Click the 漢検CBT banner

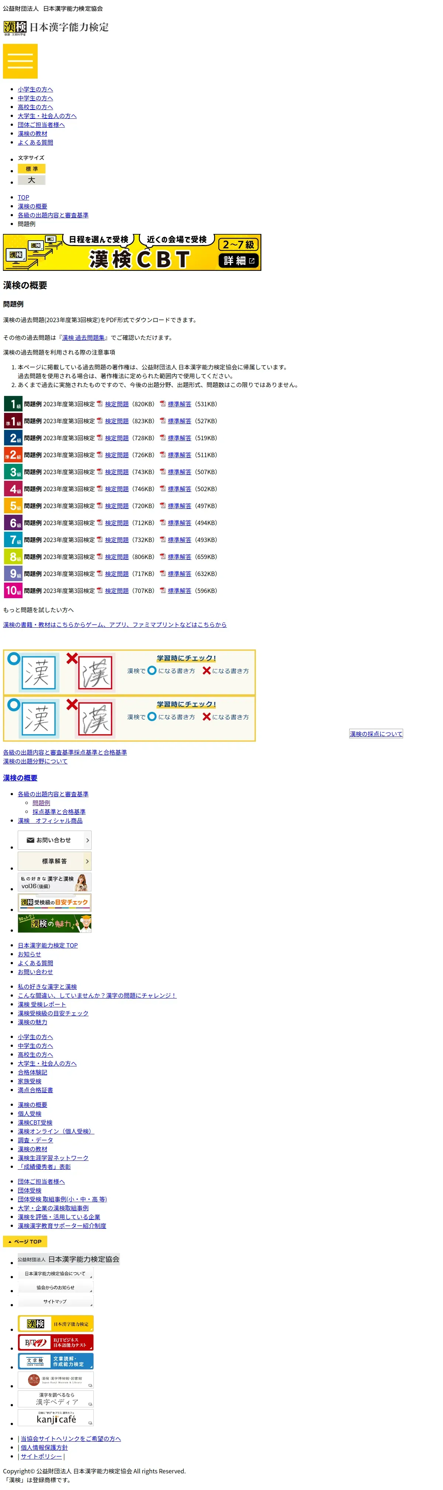click(x=132, y=252)
